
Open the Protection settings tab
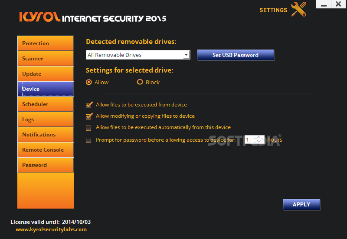[x=46, y=43]
